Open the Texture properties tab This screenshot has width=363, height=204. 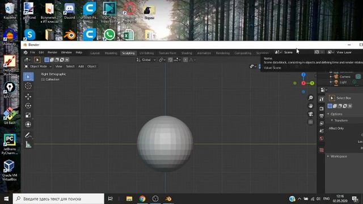click(322, 150)
